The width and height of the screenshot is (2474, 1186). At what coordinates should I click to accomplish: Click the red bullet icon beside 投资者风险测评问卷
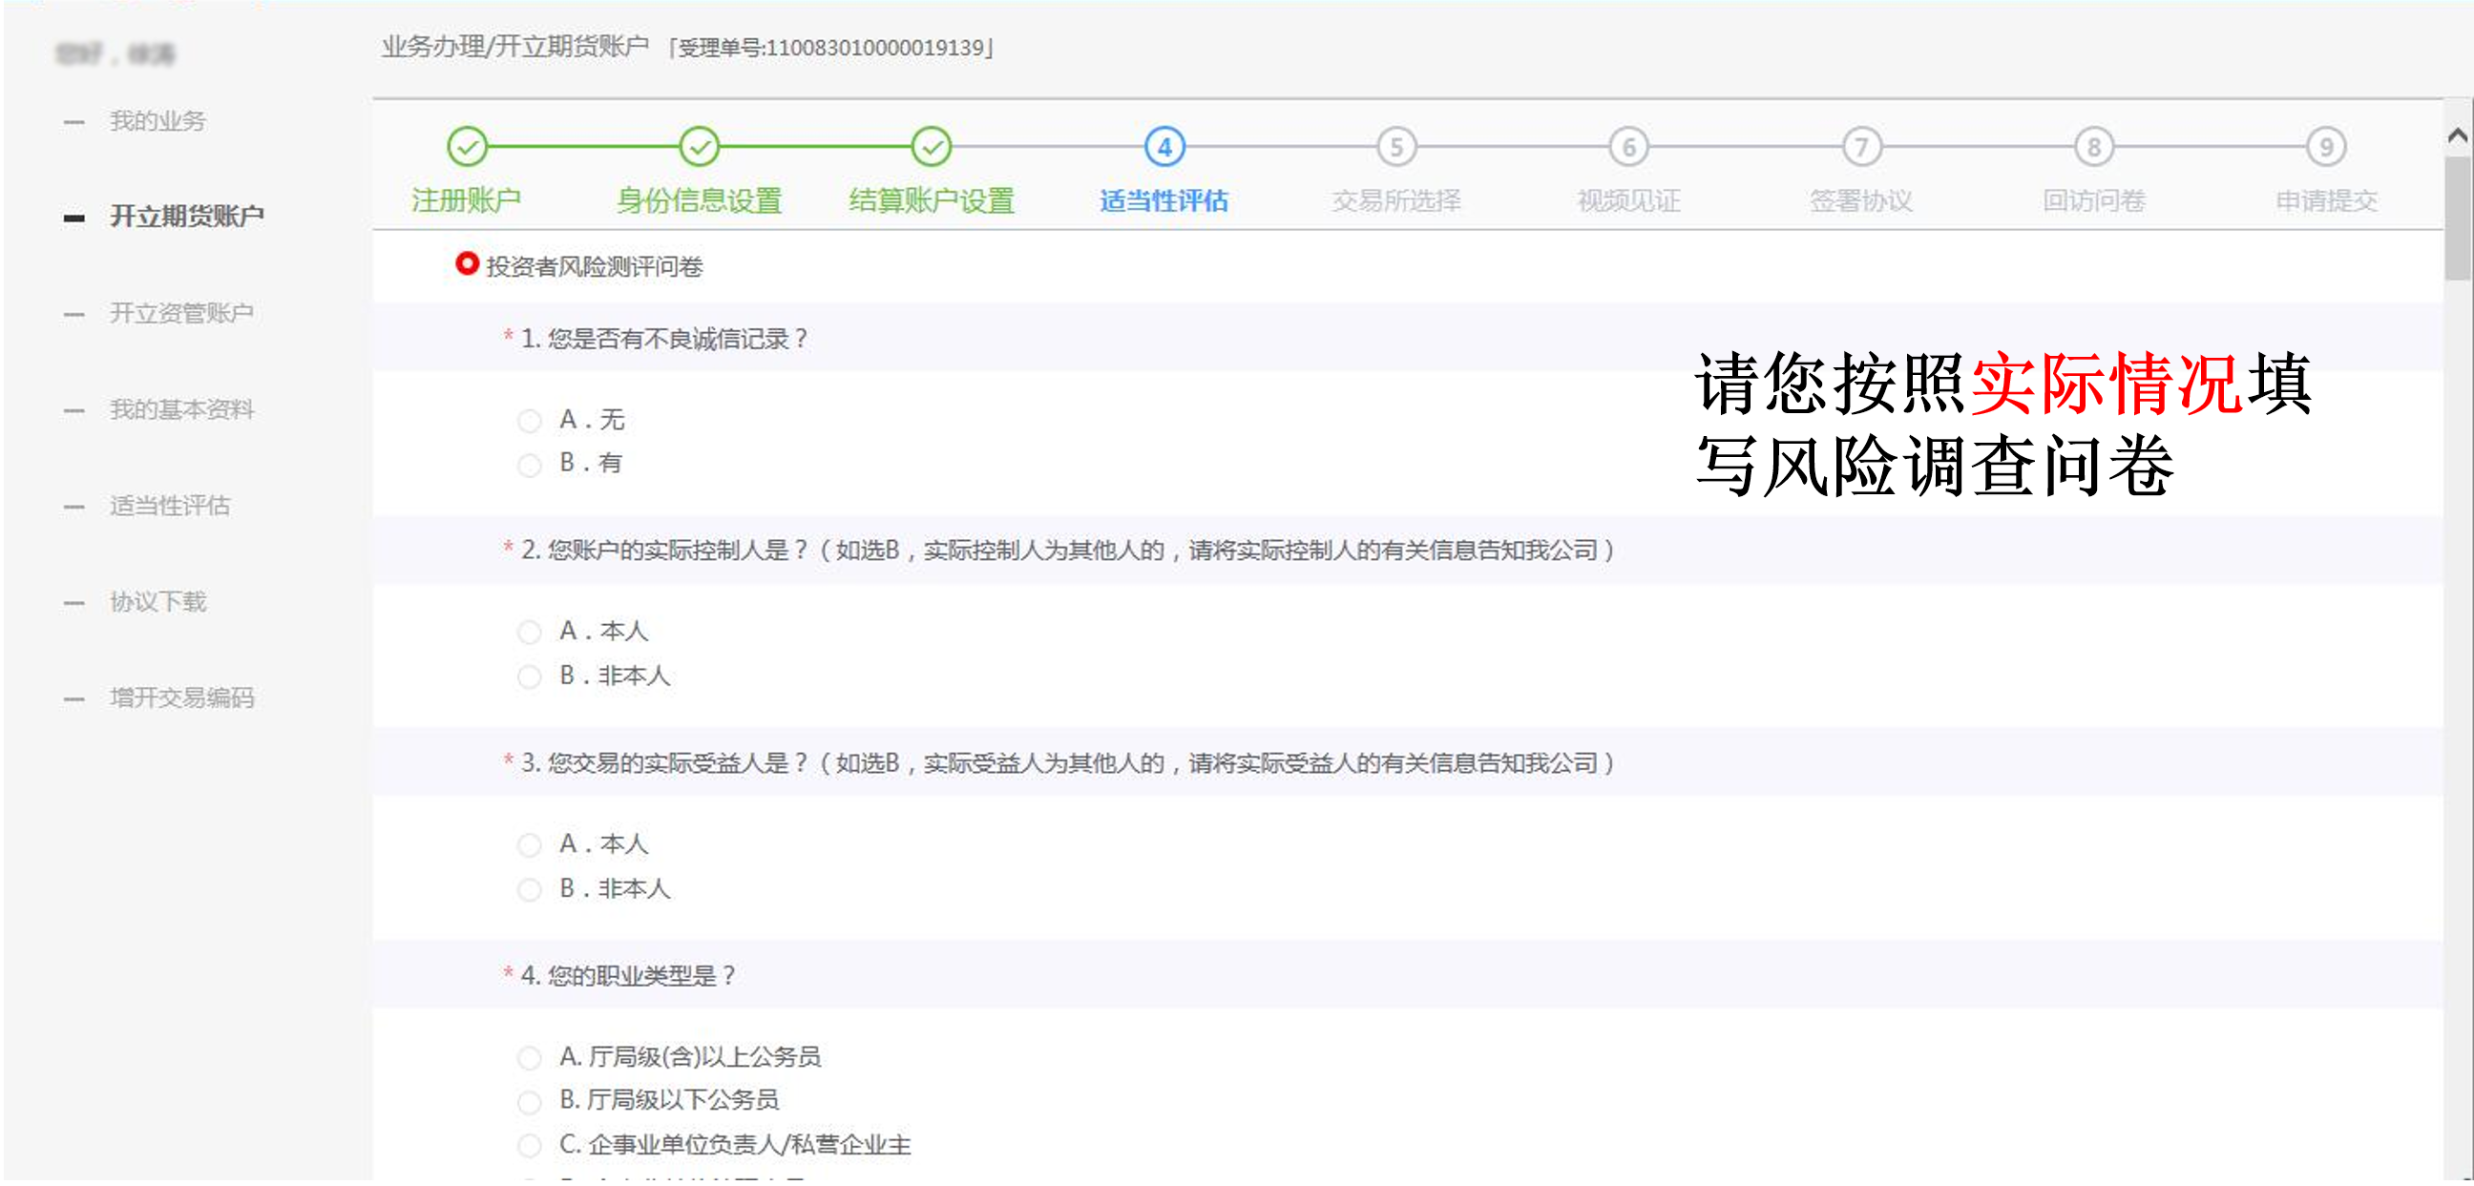coord(467,263)
